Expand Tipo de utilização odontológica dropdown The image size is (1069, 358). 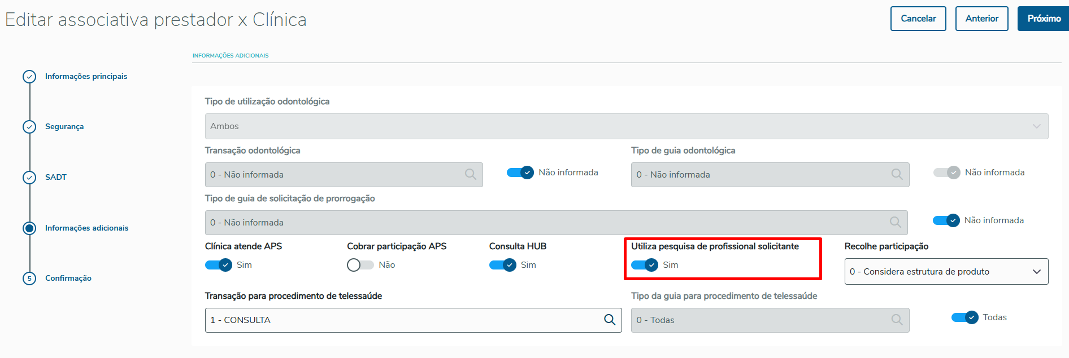626,126
